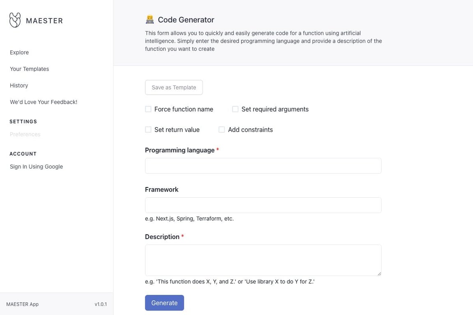
Task: Click the Generate button
Action: point(164,303)
